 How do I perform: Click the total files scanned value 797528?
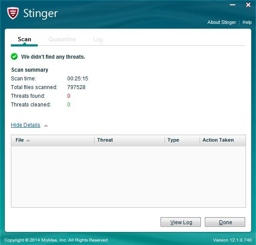click(76, 87)
